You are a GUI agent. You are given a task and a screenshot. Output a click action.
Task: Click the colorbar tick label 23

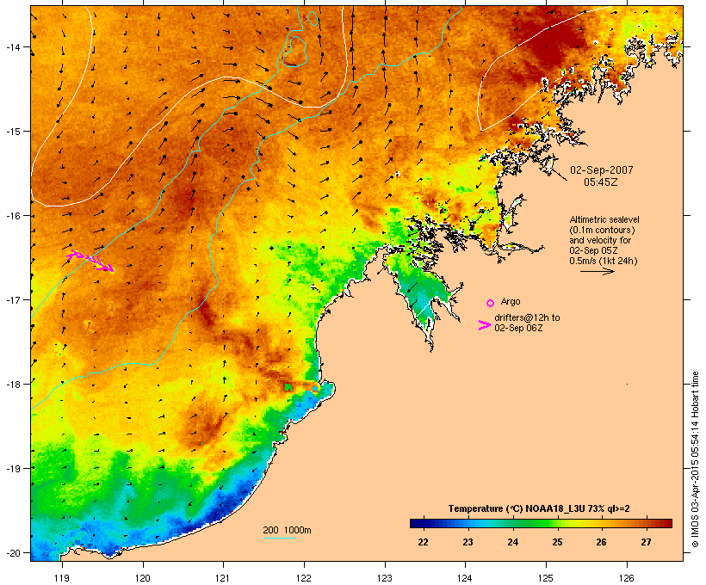[x=468, y=542]
